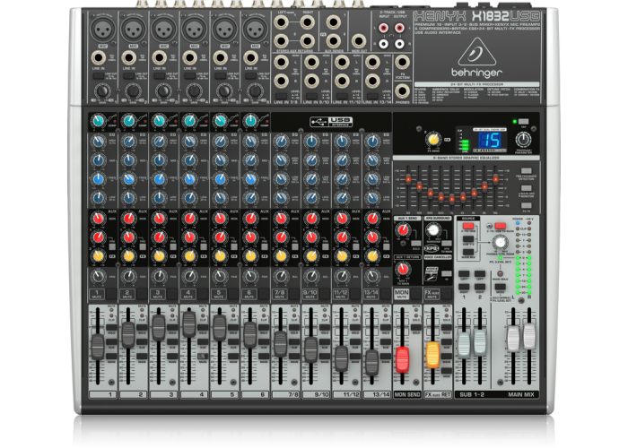This screenshot has height=448, width=628.
Task: Click the MAIN MIX label text
Action: [x=520, y=394]
